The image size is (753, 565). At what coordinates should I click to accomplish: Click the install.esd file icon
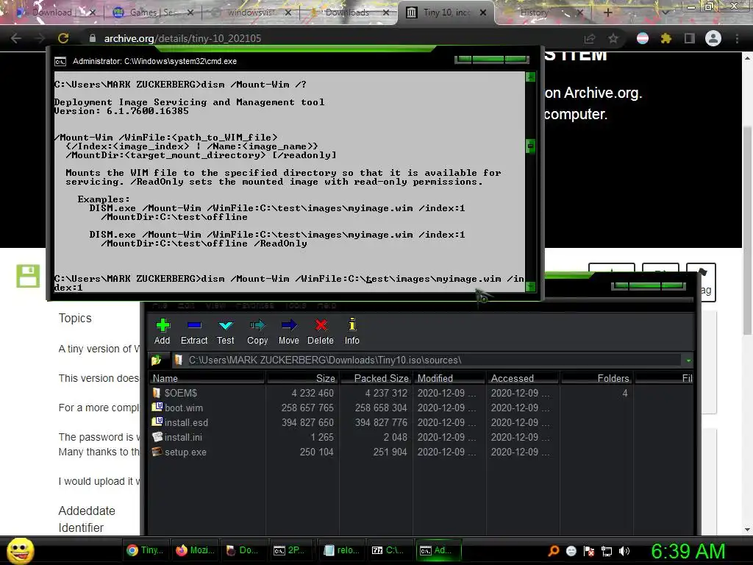pyautogui.click(x=157, y=422)
